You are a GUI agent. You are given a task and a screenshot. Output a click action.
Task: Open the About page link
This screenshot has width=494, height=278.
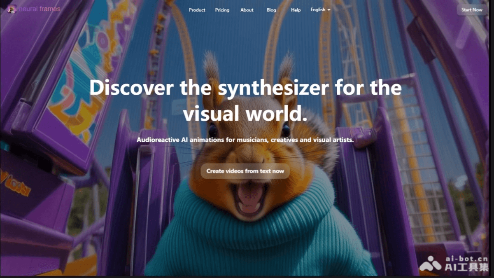(x=247, y=10)
